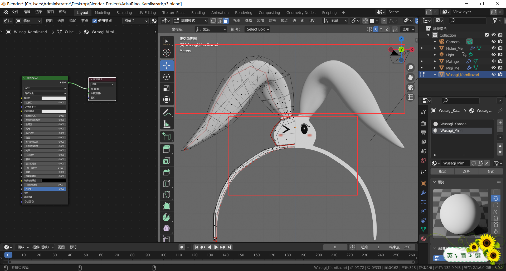
Task: Select the Annotate pencil tool
Action: pyautogui.click(x=167, y=112)
